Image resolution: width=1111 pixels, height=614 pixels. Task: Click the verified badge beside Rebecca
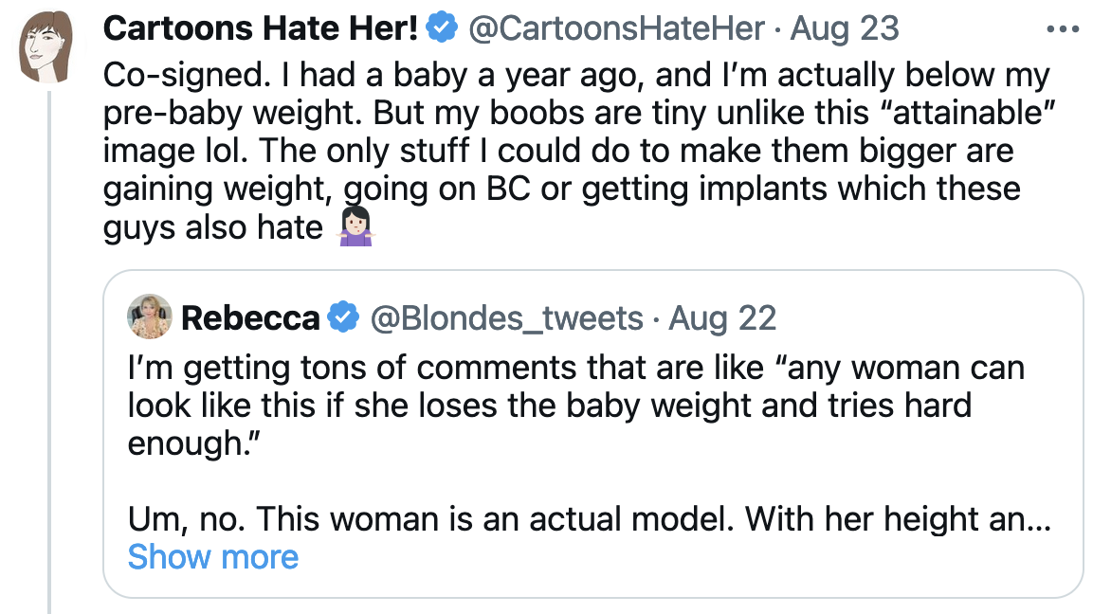tap(343, 318)
